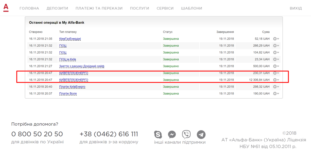Screen dimensions: 311x150
Task: Click Створено column header
Action: click(x=36, y=32)
